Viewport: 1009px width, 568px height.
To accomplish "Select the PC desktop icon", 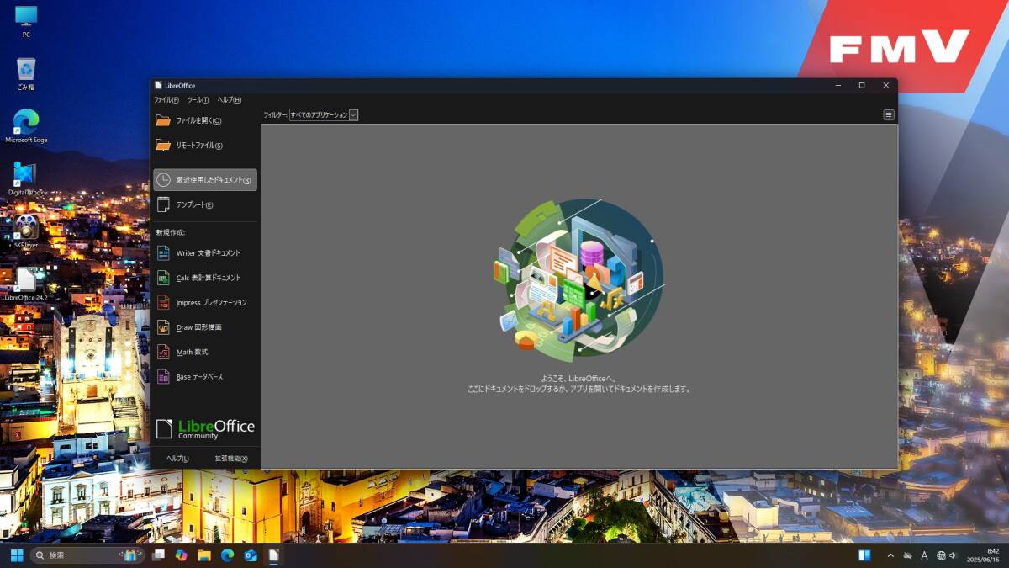I will [26, 22].
